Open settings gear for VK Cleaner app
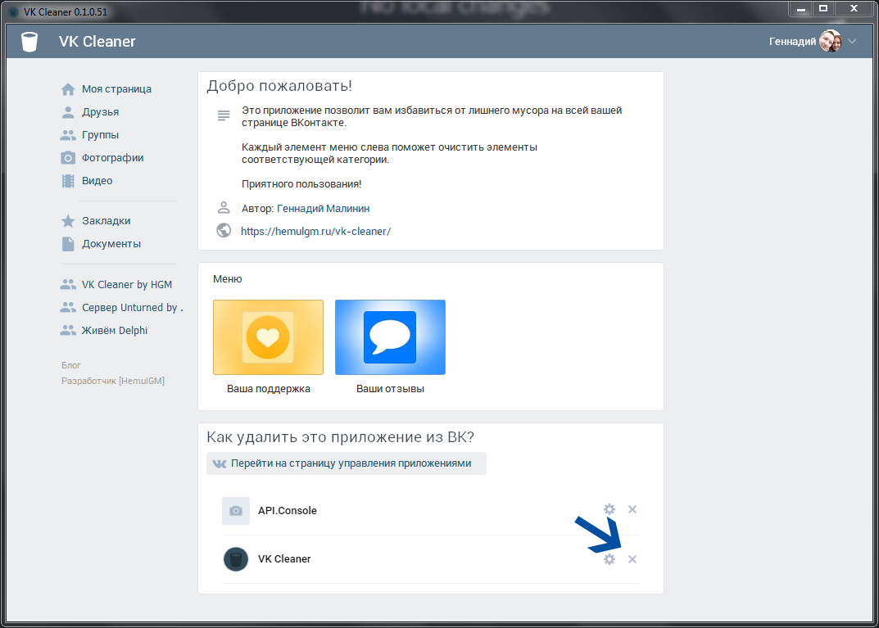This screenshot has height=628, width=879. [x=609, y=559]
